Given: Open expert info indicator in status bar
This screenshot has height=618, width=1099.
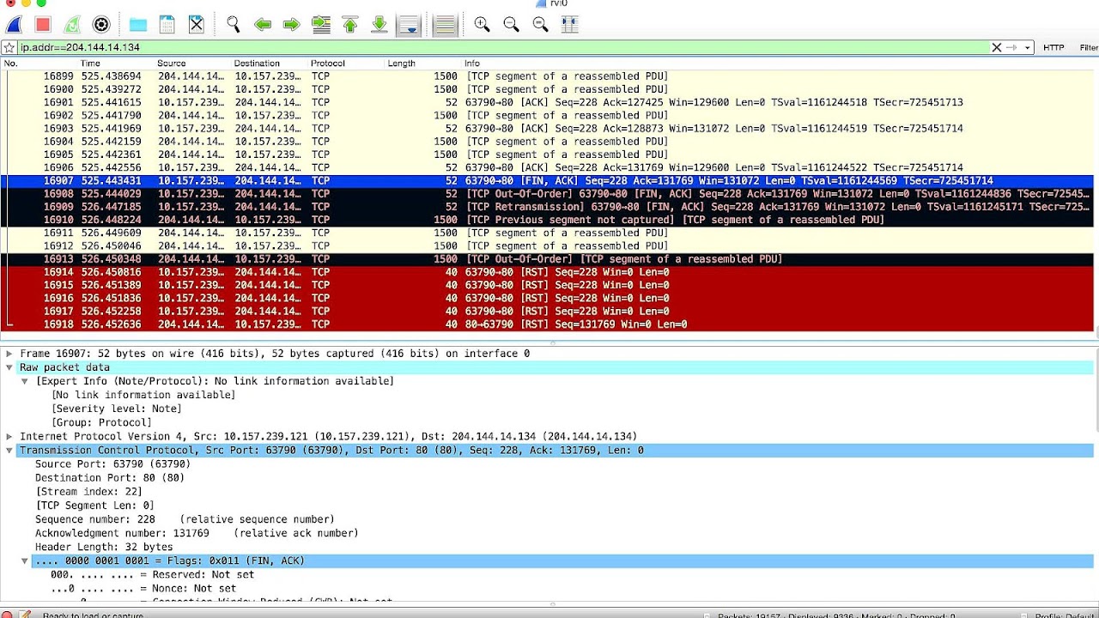Looking at the screenshot, I should [x=7, y=615].
